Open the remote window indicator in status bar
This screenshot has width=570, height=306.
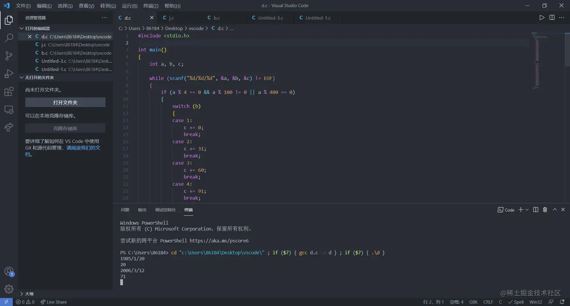(x=6, y=302)
